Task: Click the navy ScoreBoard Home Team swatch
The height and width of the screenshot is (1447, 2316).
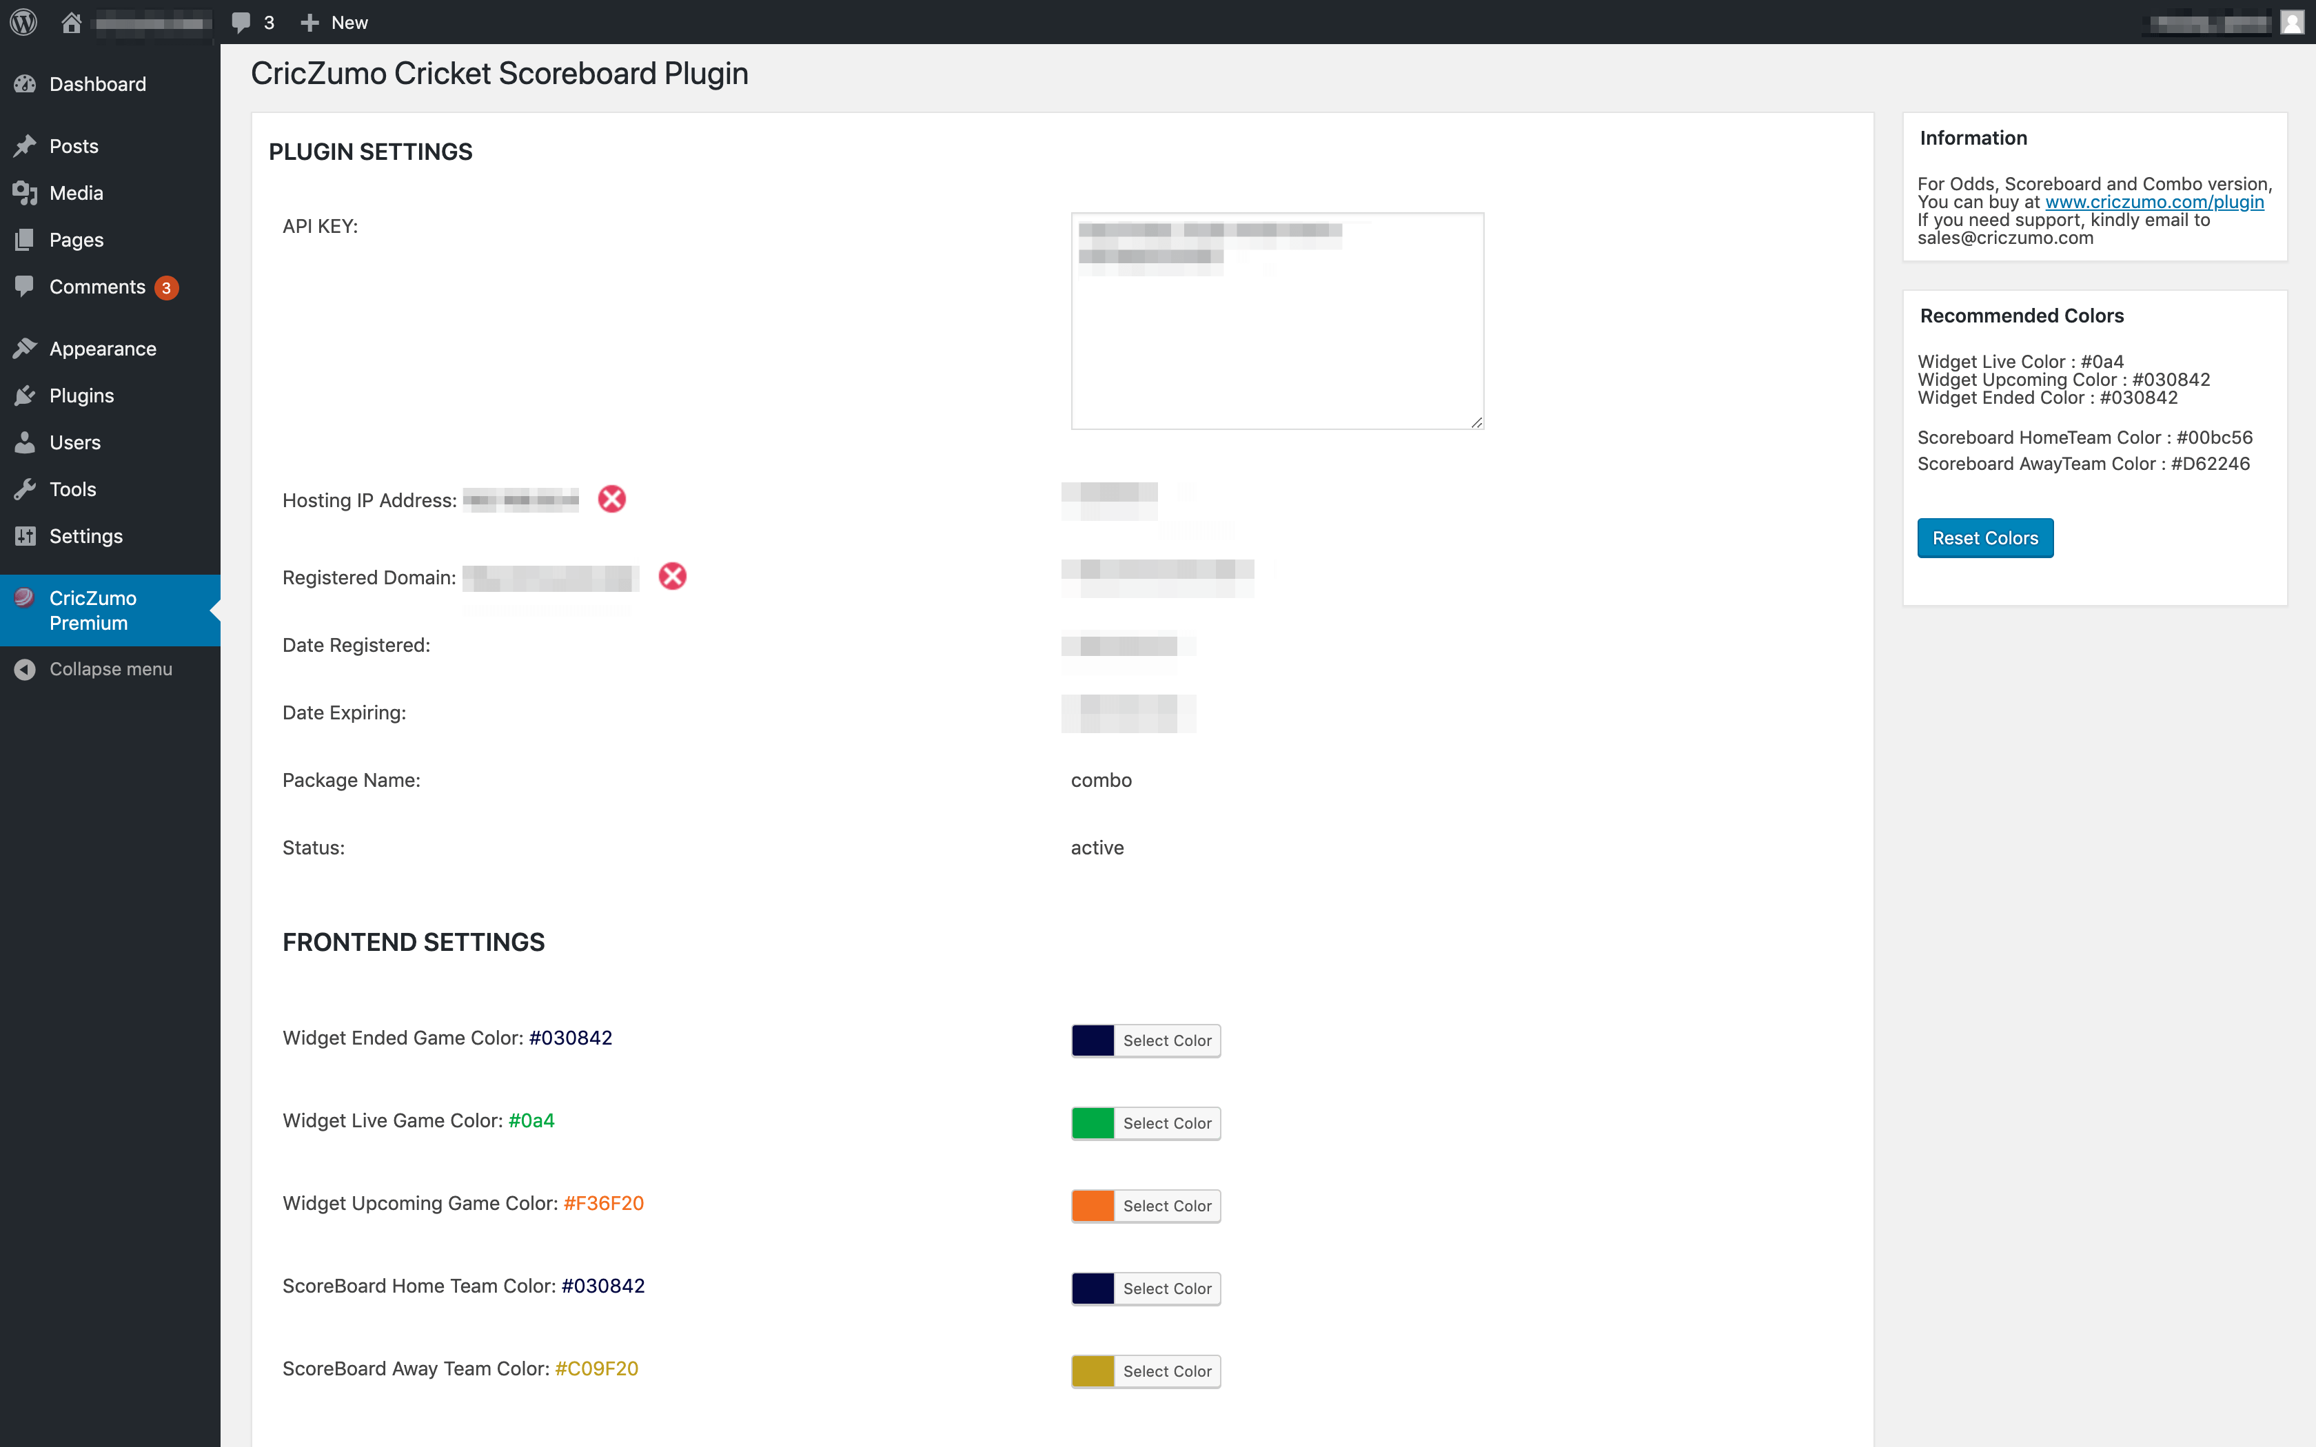Action: click(1093, 1289)
